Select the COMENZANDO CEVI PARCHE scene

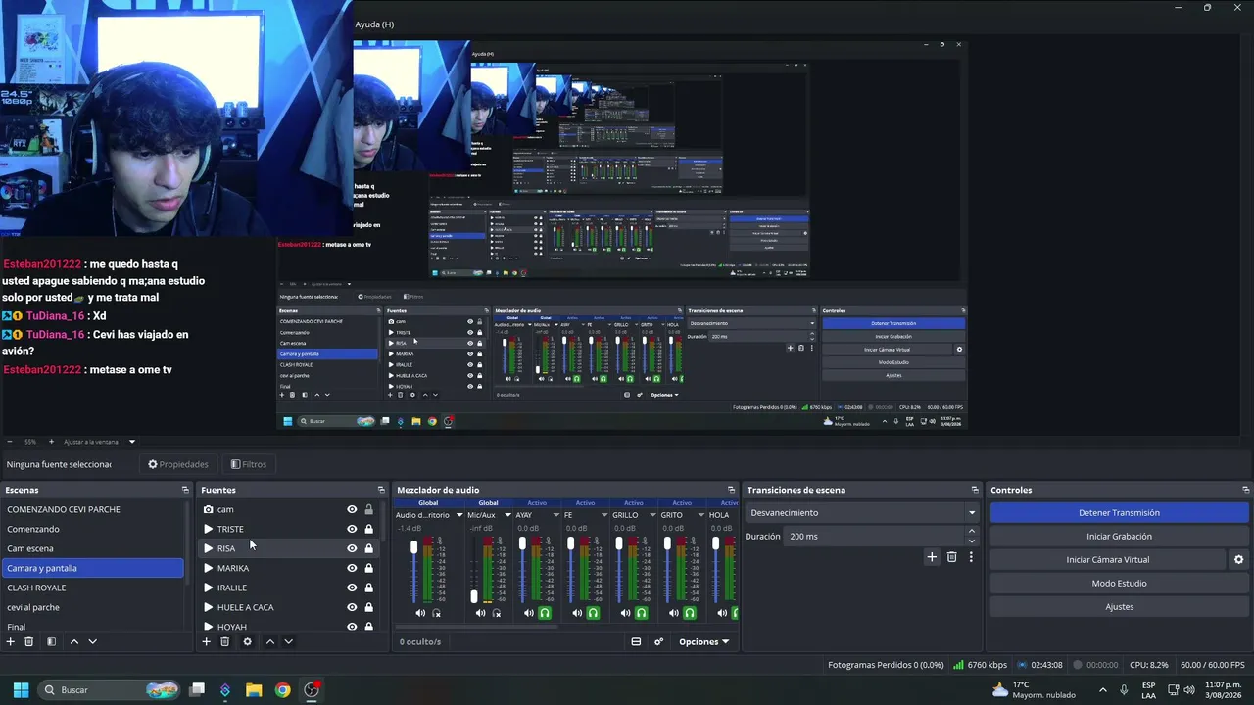point(94,509)
